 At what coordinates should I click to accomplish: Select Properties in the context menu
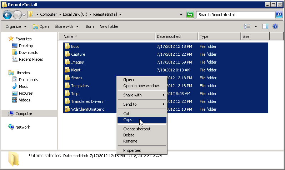point(132,150)
